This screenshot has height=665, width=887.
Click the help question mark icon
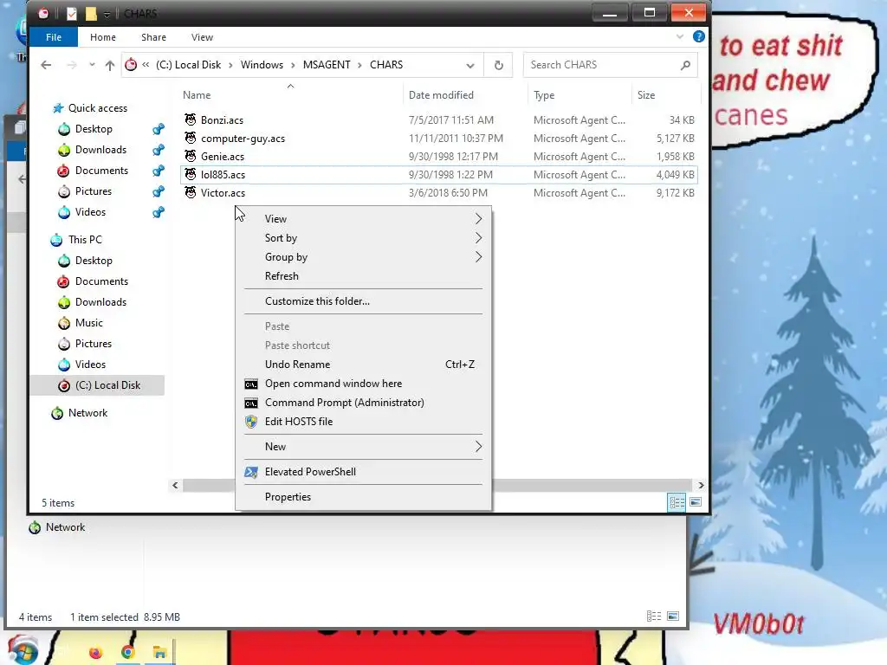(699, 36)
